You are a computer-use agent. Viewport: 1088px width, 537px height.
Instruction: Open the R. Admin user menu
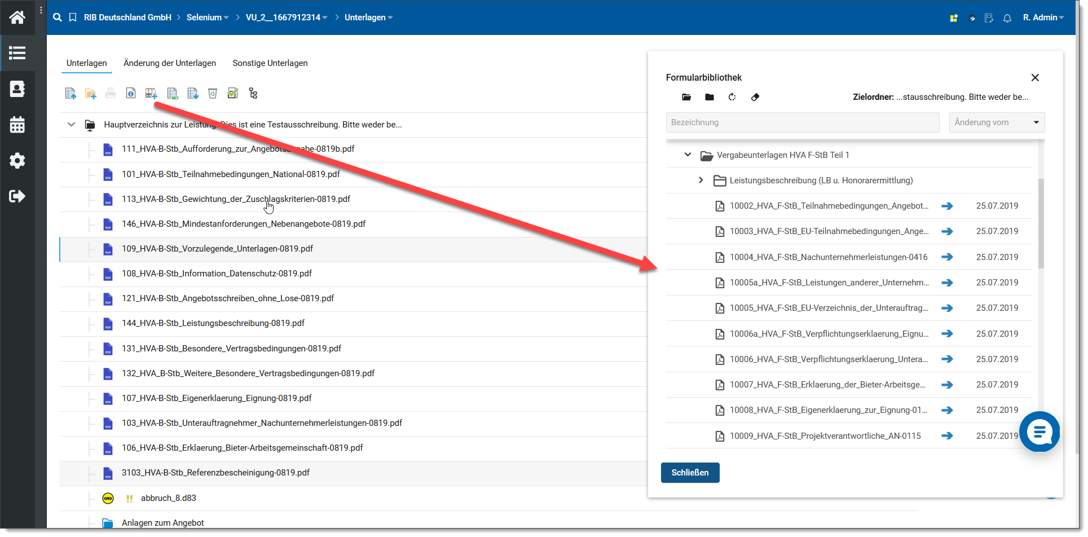point(1043,17)
